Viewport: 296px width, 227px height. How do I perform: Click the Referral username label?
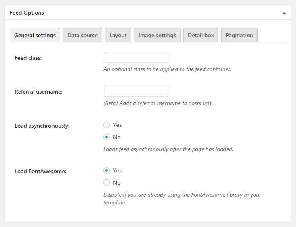(x=38, y=92)
